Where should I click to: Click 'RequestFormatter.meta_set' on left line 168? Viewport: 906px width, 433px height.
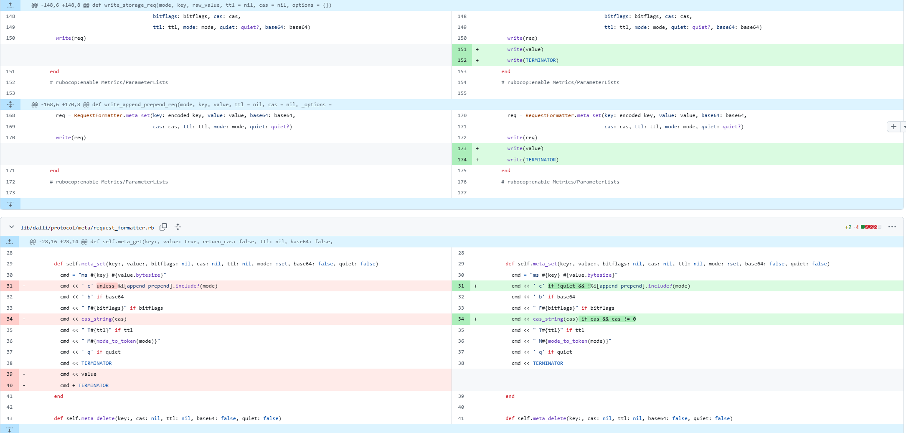tap(112, 115)
